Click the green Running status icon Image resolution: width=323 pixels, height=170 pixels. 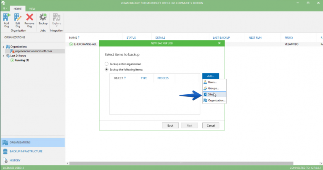[12, 60]
